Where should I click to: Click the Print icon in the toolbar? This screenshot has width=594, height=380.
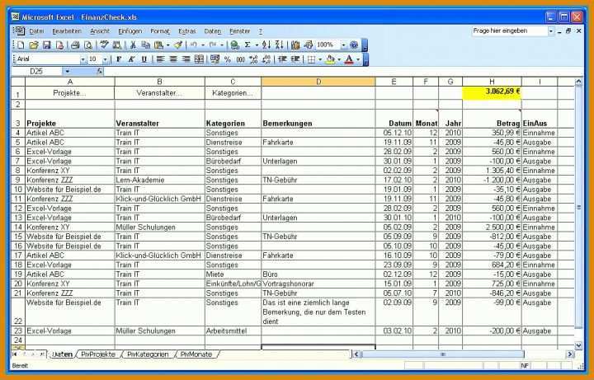coord(75,45)
